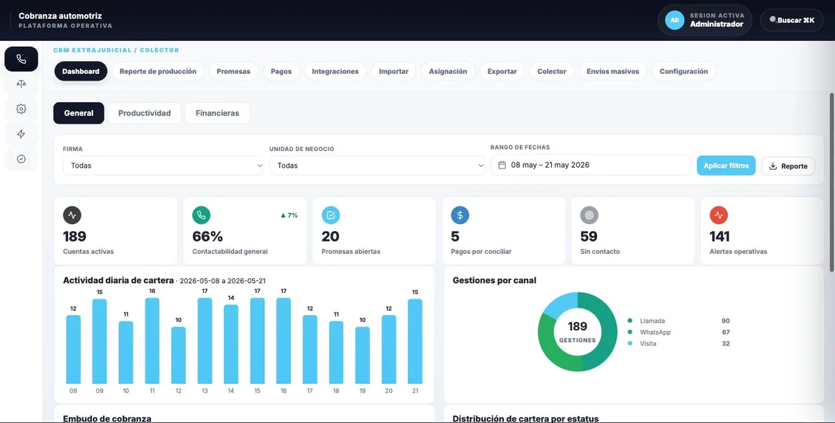Click the AD administrator avatar

coord(674,20)
